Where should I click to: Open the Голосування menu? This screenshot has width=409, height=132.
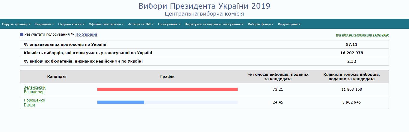[169, 24]
